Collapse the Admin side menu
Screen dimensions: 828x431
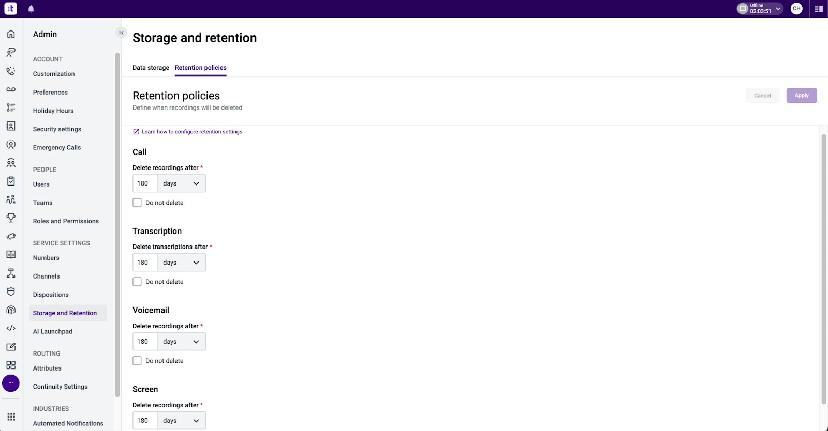click(x=121, y=33)
